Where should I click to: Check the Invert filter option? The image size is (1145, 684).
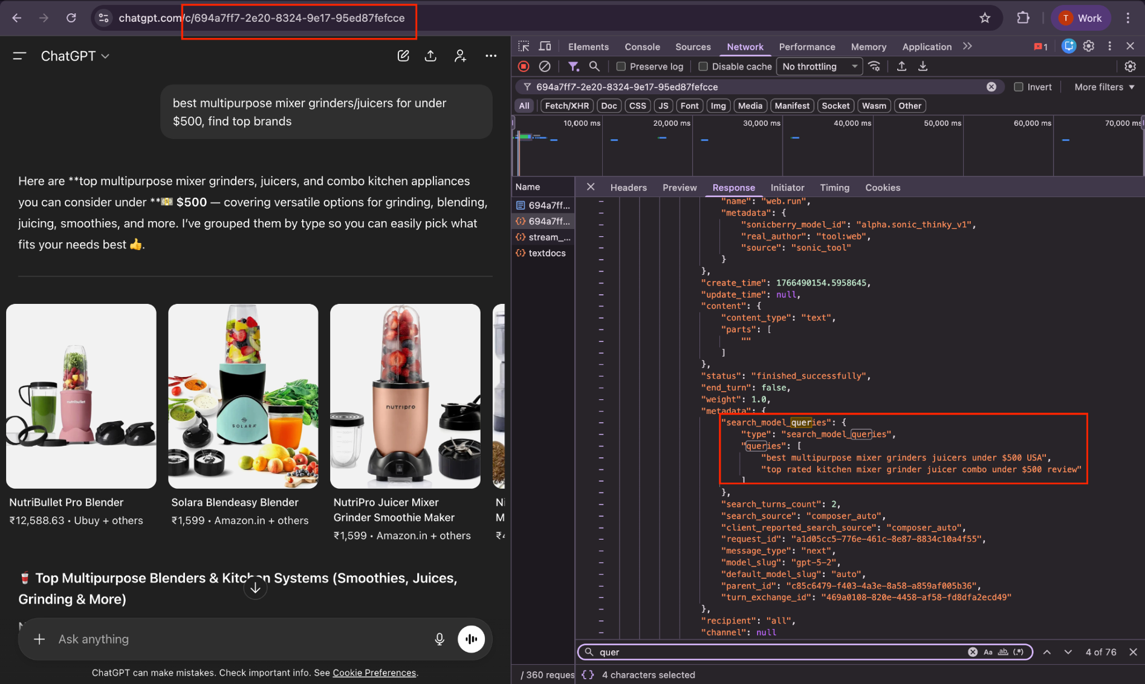[1018, 86]
